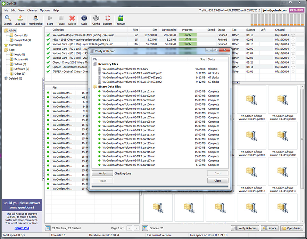Open Config gear icon in toolbar
Image resolution: width=307 pixels, height=239 pixels.
point(96,20)
